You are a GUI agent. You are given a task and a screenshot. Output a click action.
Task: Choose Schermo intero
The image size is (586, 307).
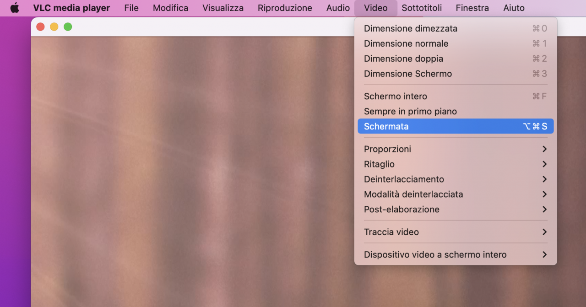(x=456, y=96)
